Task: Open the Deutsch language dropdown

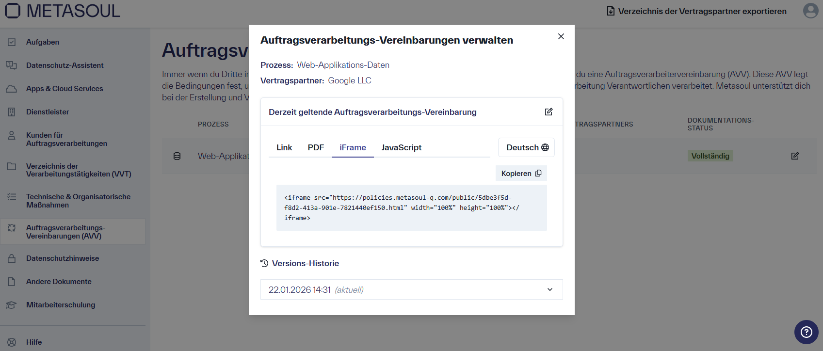Action: [x=527, y=147]
